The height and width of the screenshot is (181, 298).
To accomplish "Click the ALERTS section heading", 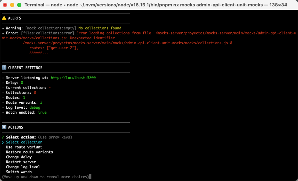I will click(x=15, y=18).
